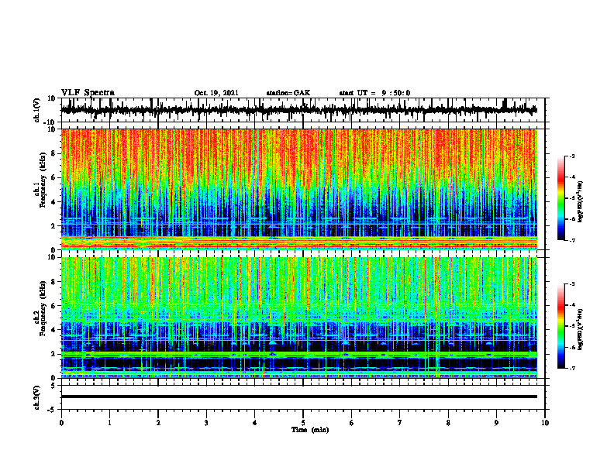
Task: Click the "-3" label on ch.2 color bar
Action: (572, 284)
